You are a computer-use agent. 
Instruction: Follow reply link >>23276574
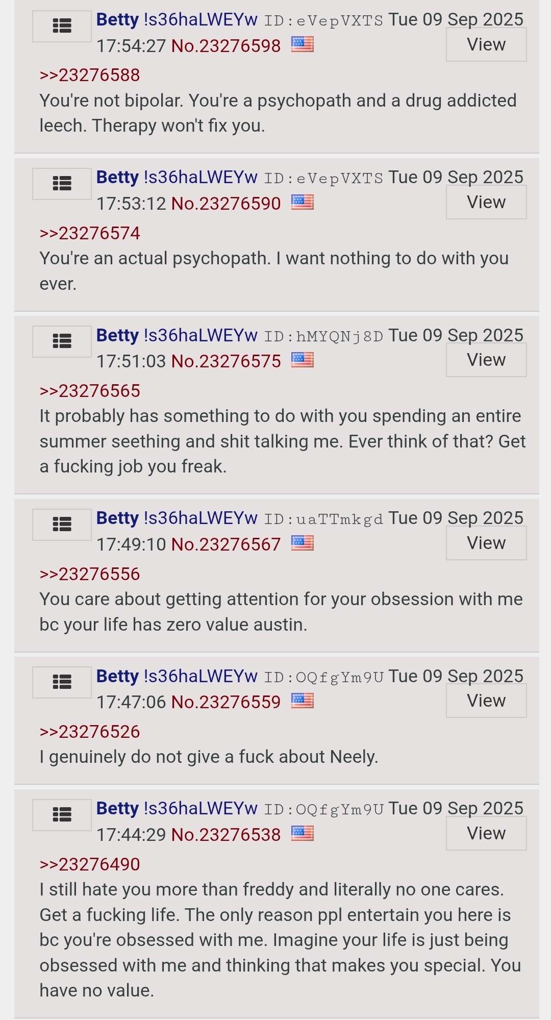90,233
